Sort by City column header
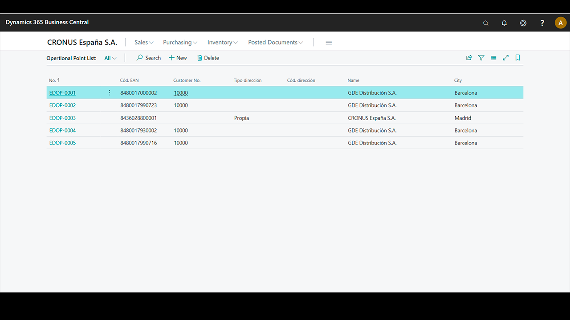Image resolution: width=570 pixels, height=320 pixels. coord(458,80)
